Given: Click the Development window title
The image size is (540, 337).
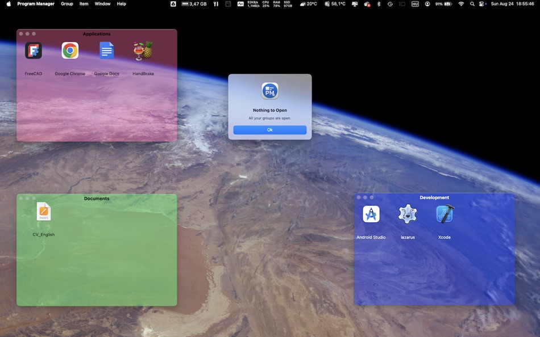Looking at the screenshot, I should click(x=434, y=197).
